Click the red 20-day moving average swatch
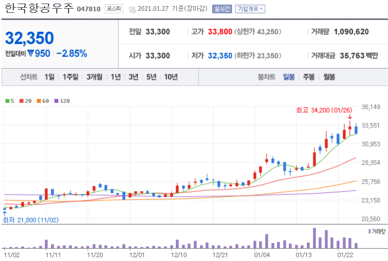The image size is (388, 261). coord(21,101)
